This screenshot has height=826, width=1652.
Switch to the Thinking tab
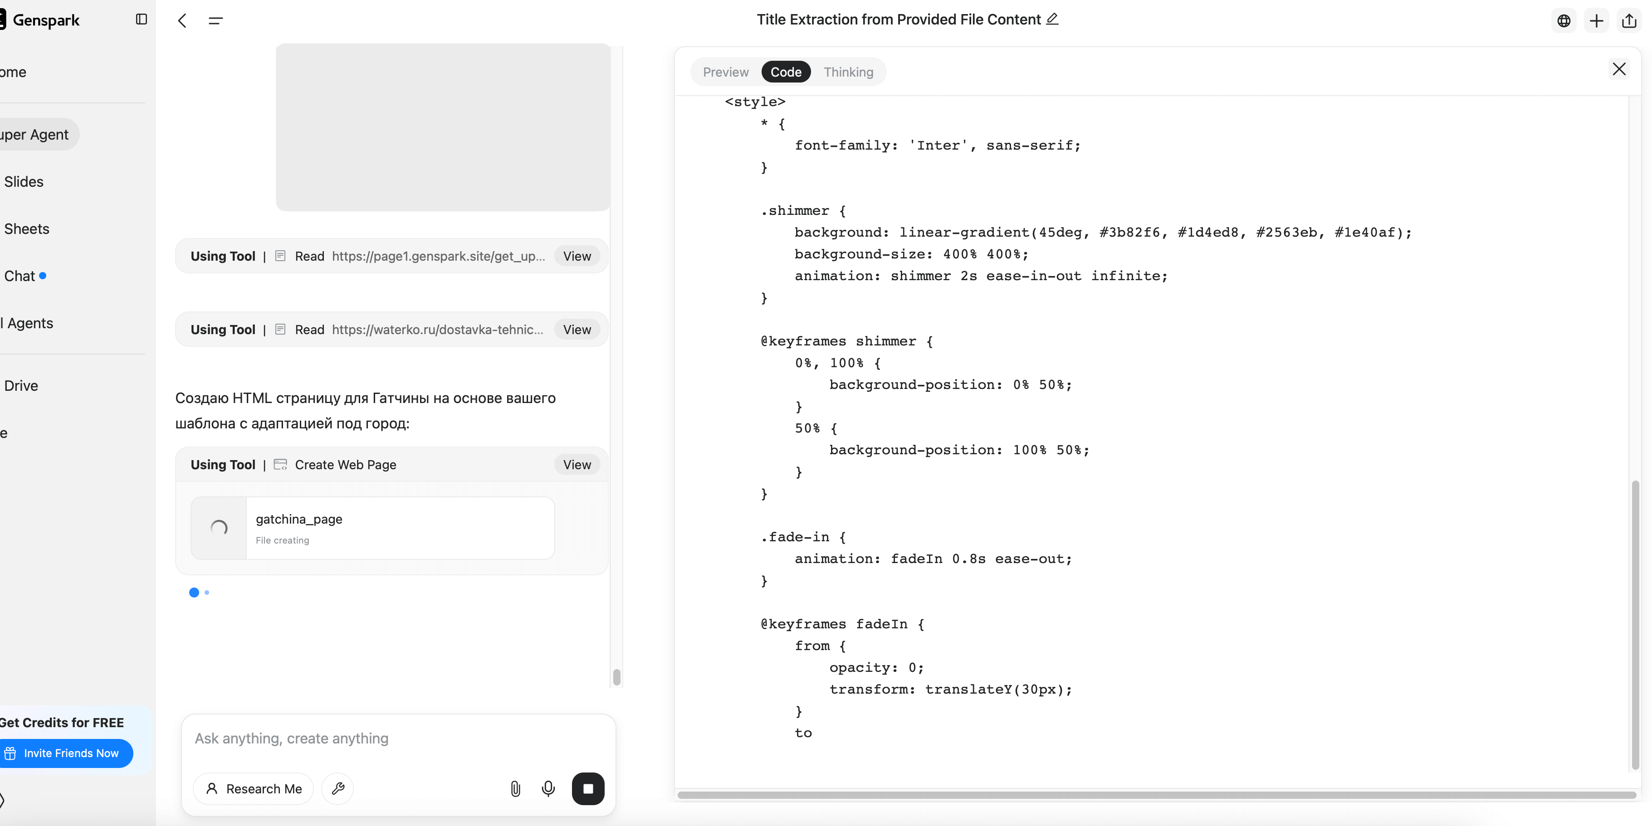pyautogui.click(x=848, y=72)
